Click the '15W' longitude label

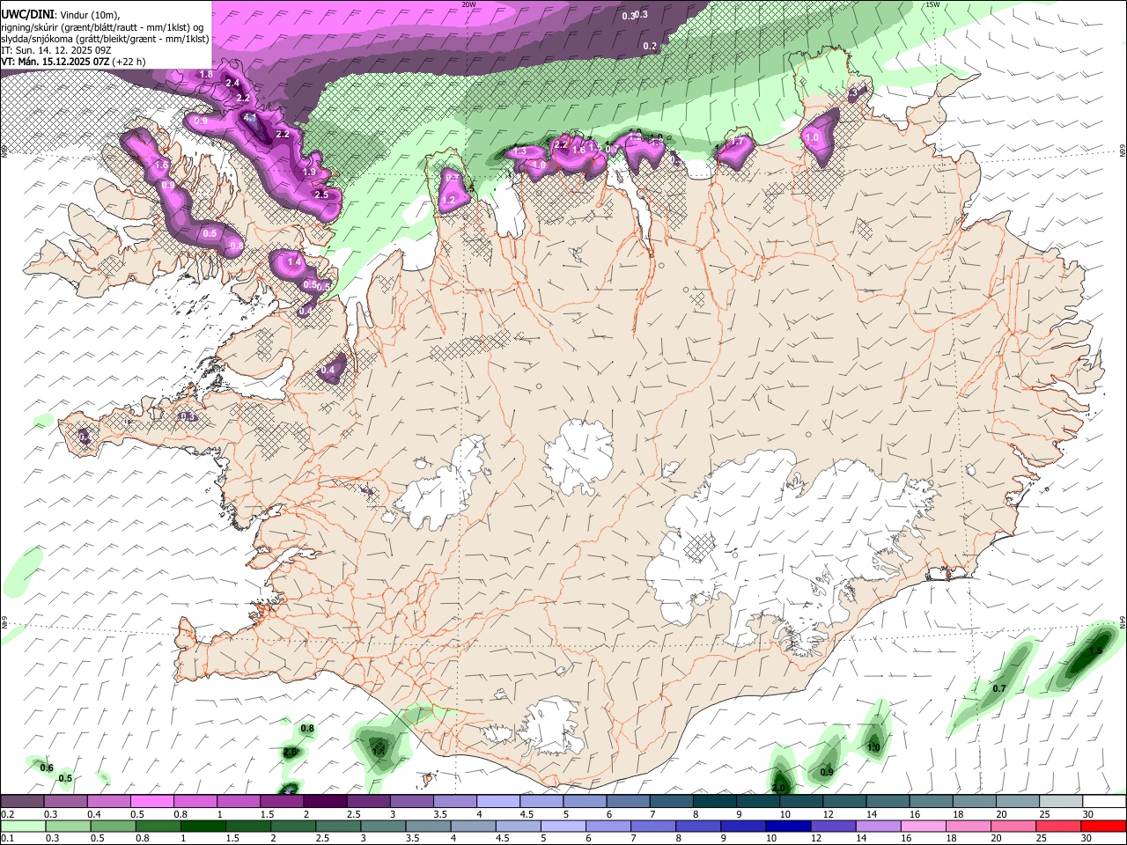[932, 4]
